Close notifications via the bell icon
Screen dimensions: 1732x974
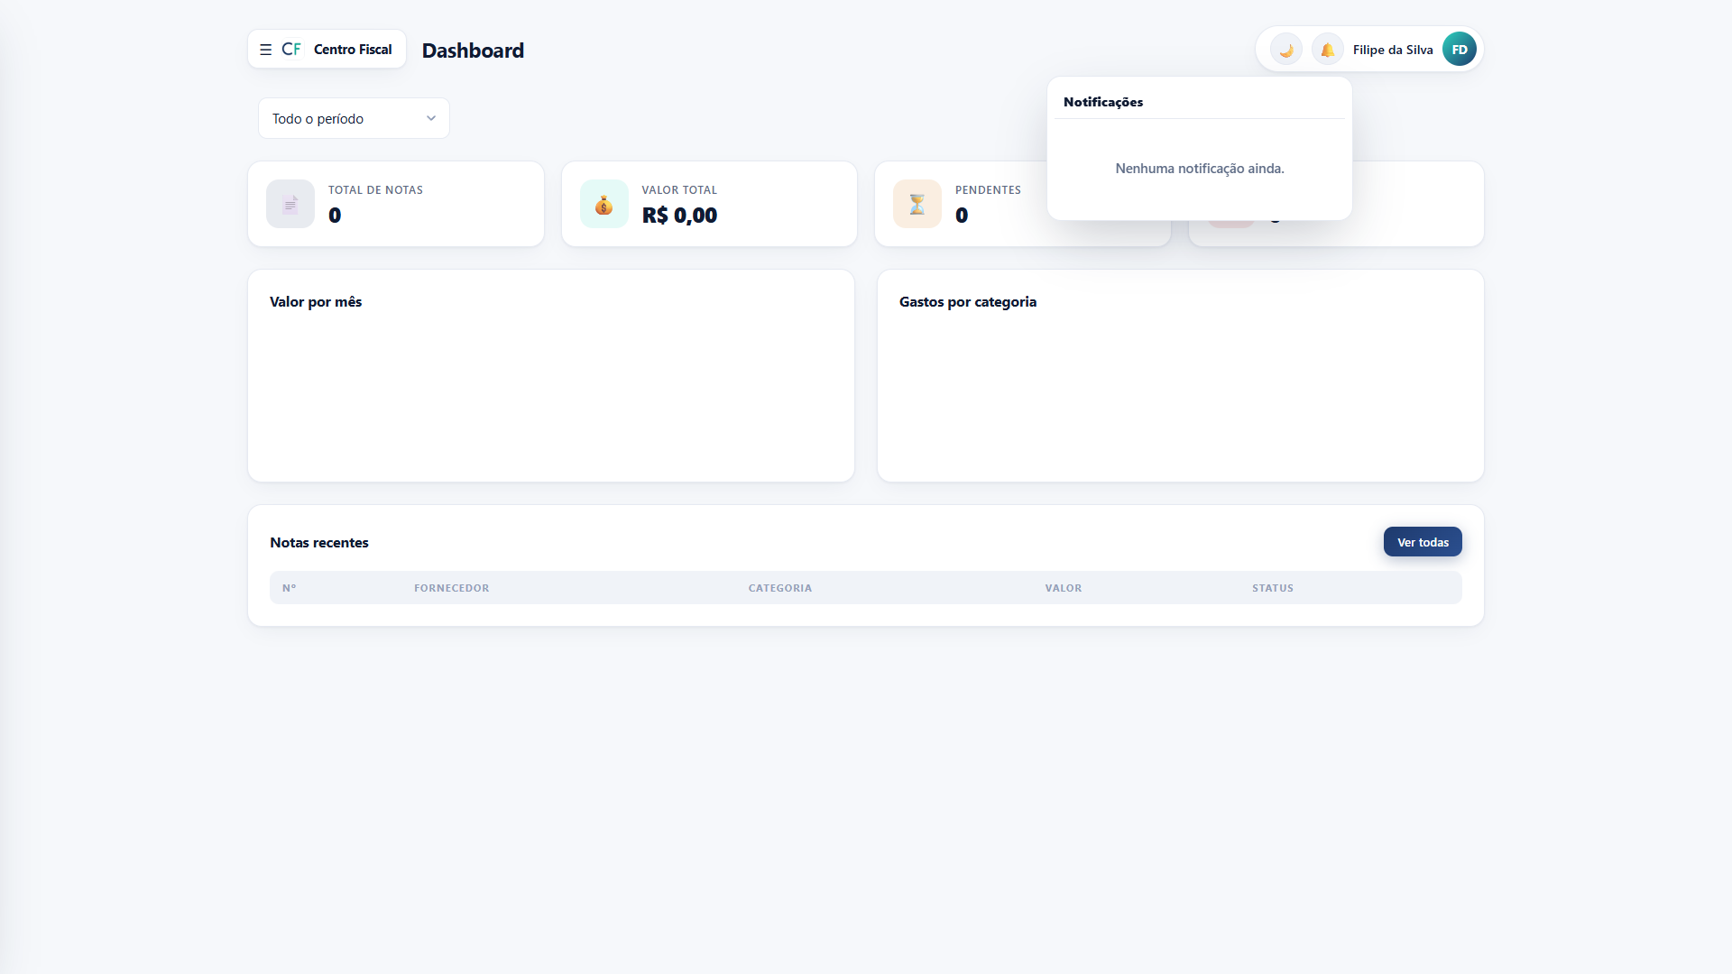pyautogui.click(x=1328, y=50)
